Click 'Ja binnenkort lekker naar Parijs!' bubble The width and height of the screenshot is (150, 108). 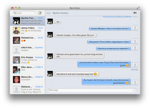tap(104, 64)
